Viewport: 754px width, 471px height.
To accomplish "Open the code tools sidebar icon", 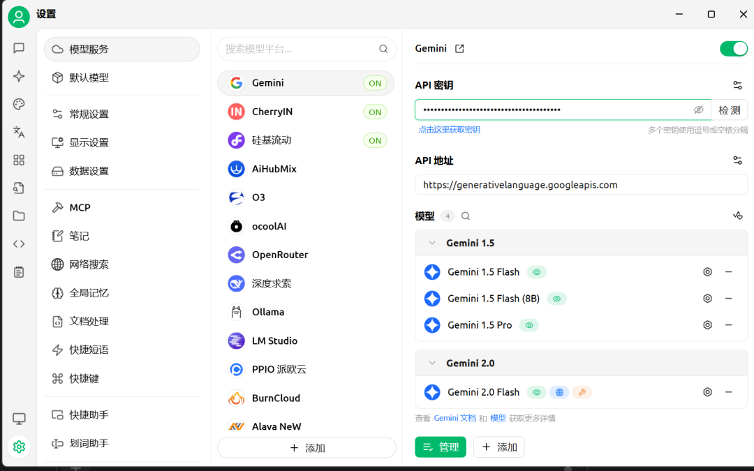I will (x=19, y=244).
